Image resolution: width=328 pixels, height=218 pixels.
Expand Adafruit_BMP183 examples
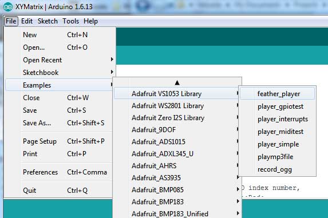[x=177, y=202]
